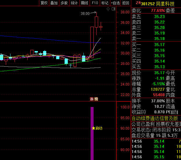Image resolution: width=181 pixels, height=160 pixels.
Task: Click 委比 value 77.69%
Action: 158,10
